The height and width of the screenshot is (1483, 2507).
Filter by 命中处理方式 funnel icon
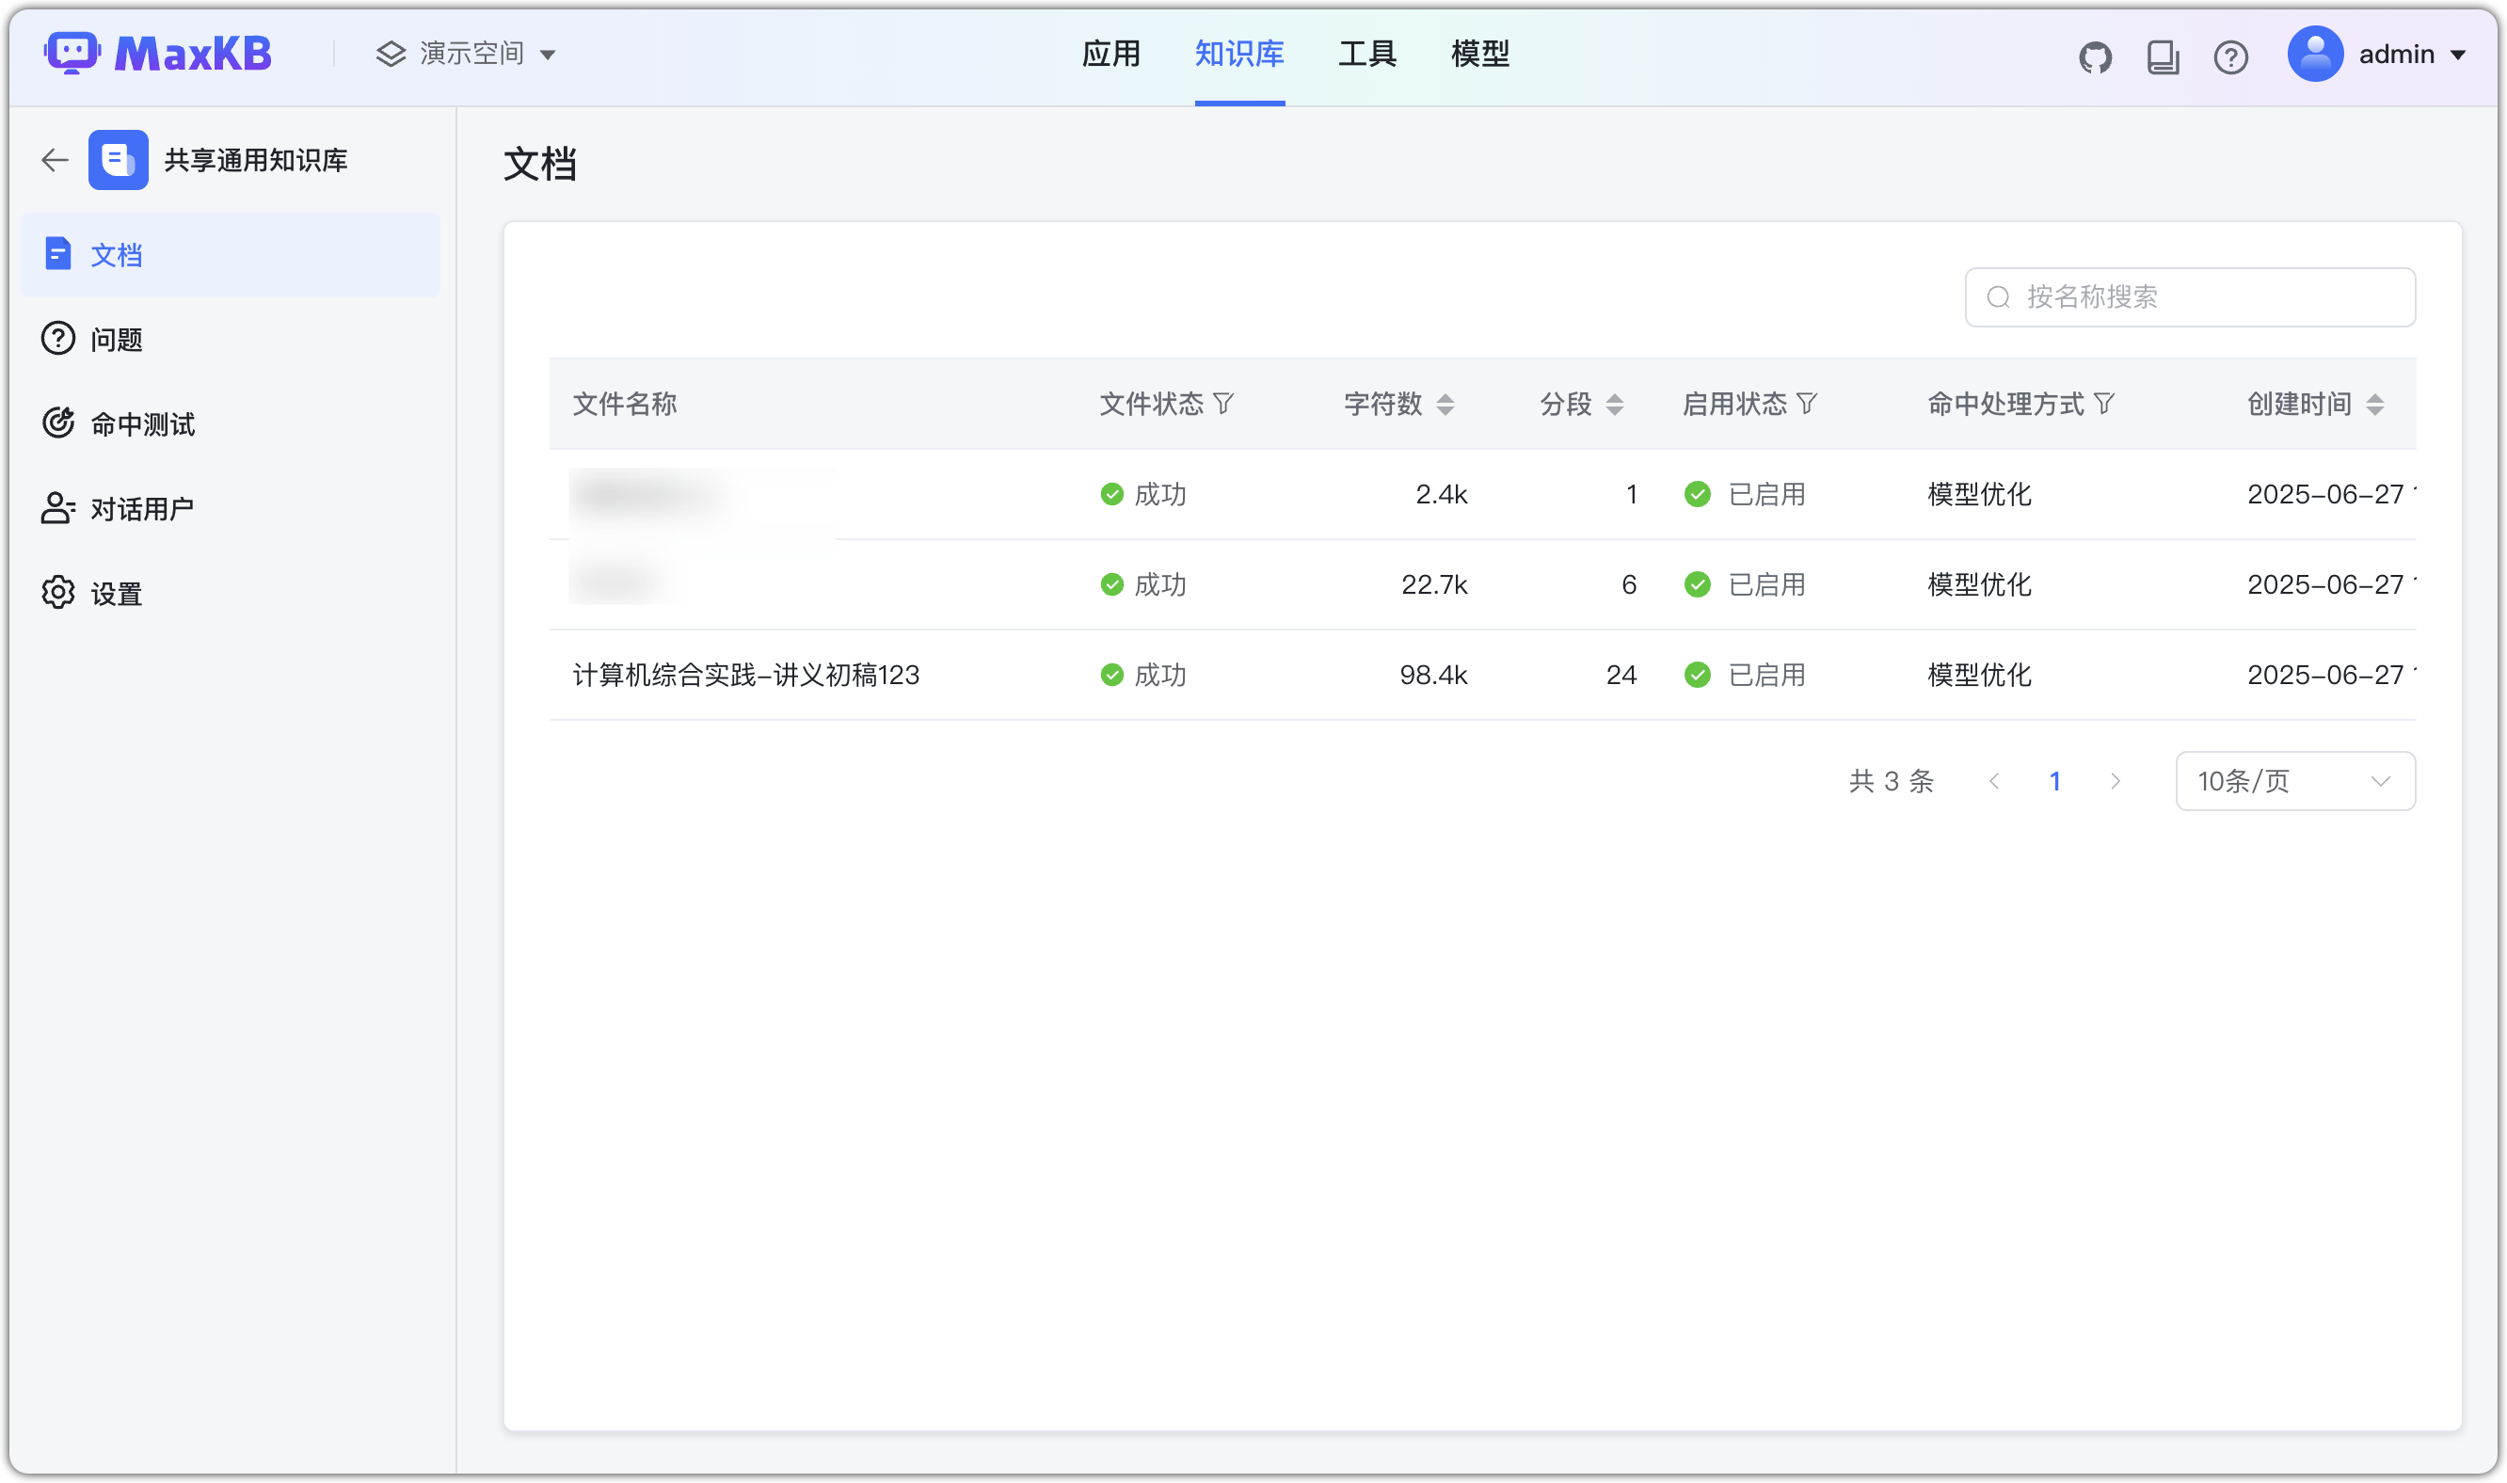point(2103,404)
